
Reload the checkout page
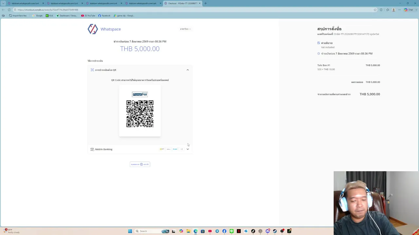[x=9, y=10]
